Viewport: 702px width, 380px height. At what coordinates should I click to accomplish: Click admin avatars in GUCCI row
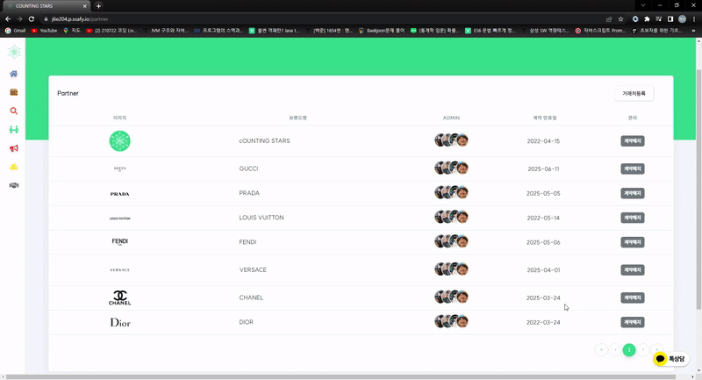pos(451,168)
